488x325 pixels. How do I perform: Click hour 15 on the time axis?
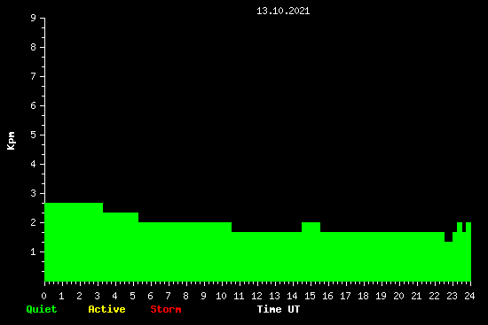tap(310, 296)
